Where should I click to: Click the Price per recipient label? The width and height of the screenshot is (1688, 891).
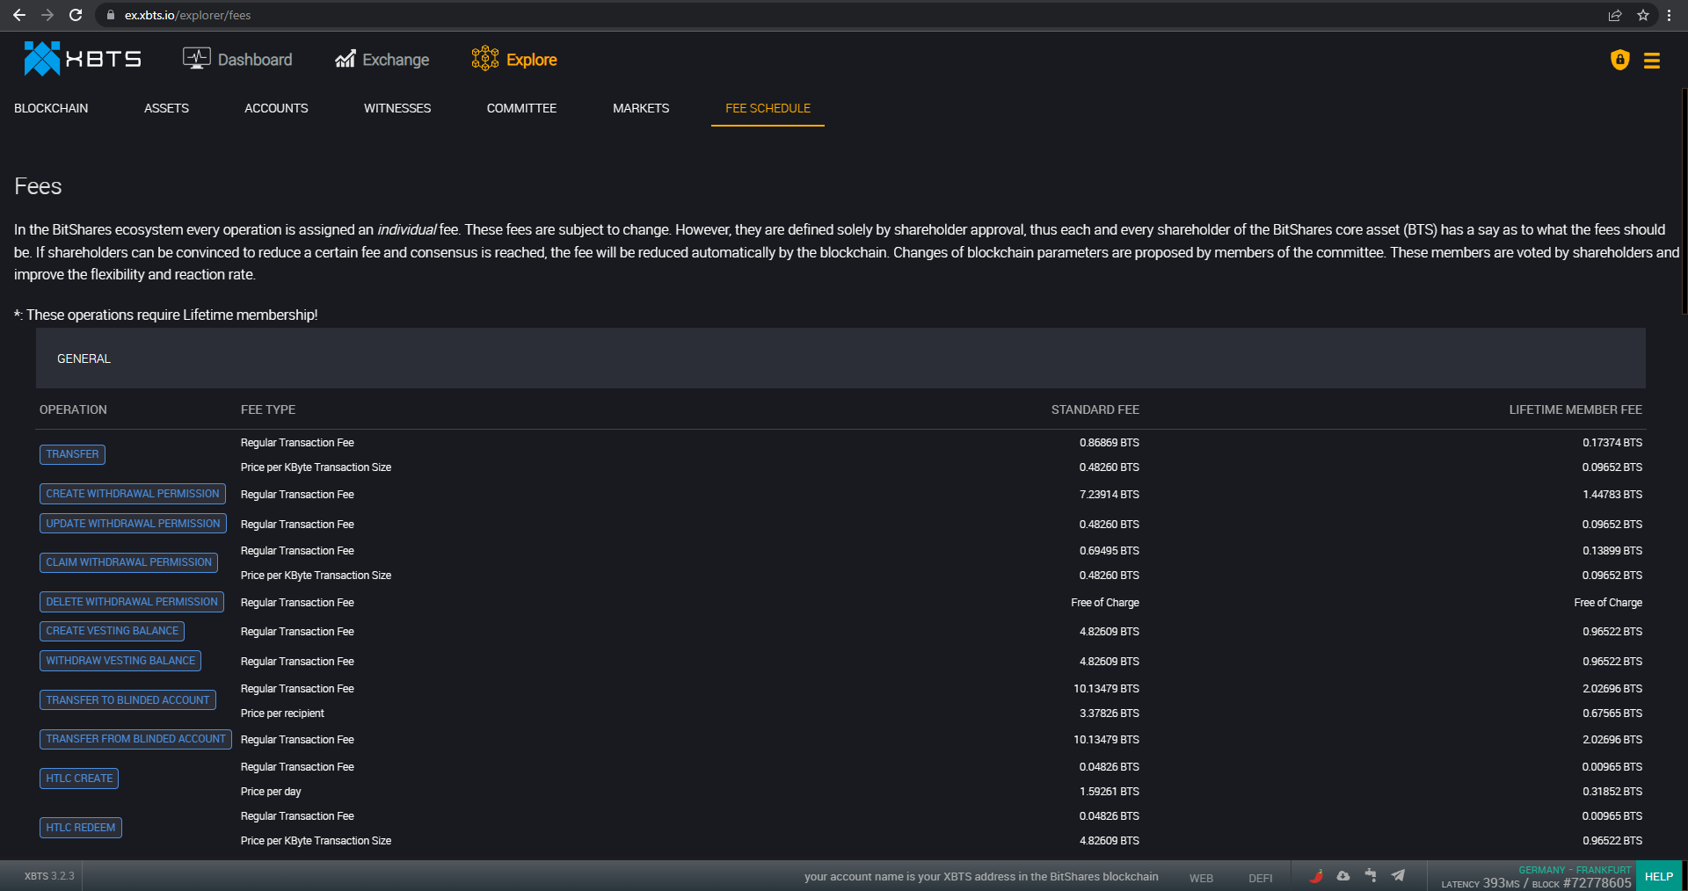point(282,714)
